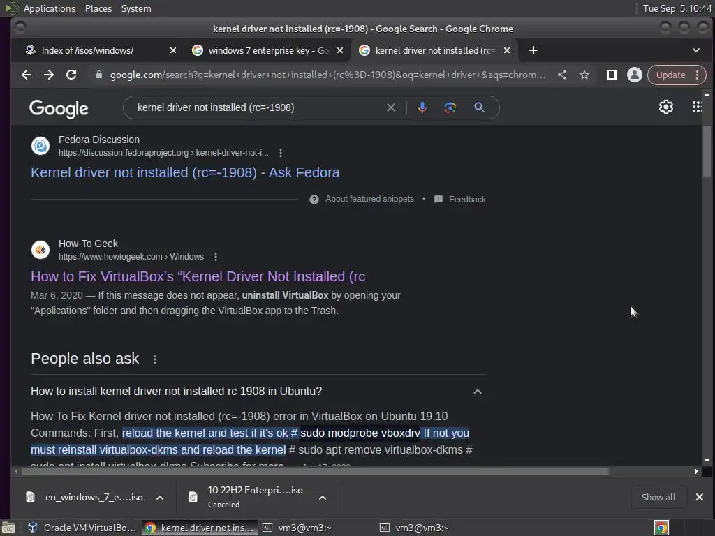
Task: Open Google quick settings gear
Action: (x=665, y=107)
